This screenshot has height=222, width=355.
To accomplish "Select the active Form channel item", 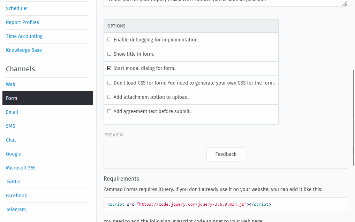I will [x=47, y=98].
